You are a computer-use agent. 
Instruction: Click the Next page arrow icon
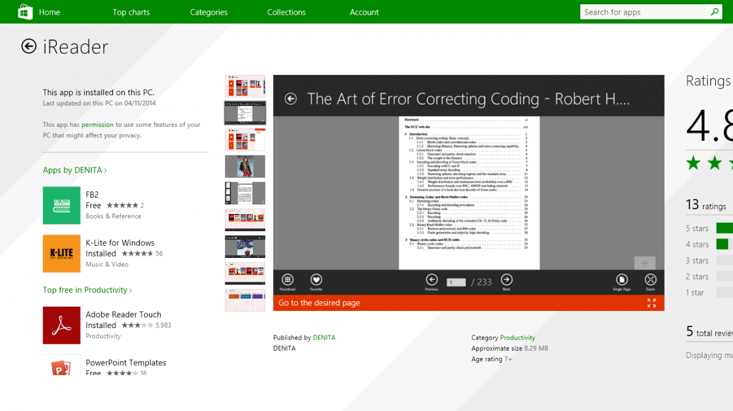click(x=506, y=280)
